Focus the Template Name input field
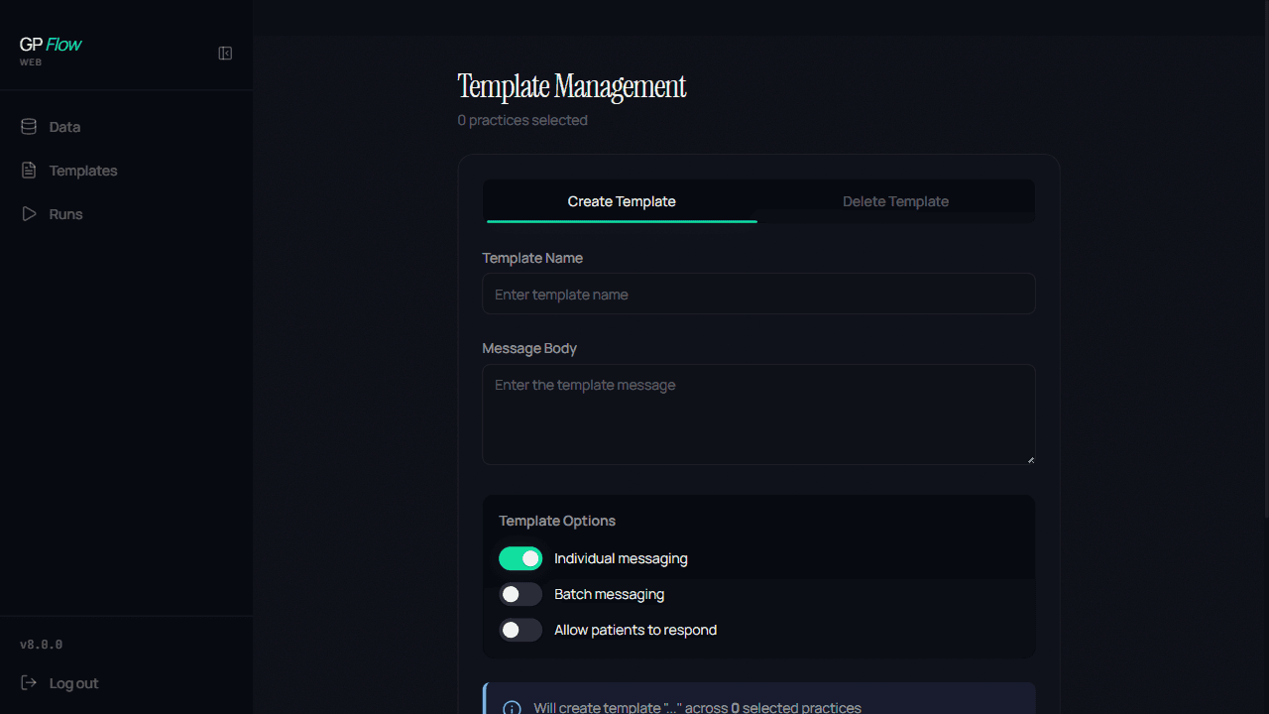The height and width of the screenshot is (714, 1269). pos(758,295)
